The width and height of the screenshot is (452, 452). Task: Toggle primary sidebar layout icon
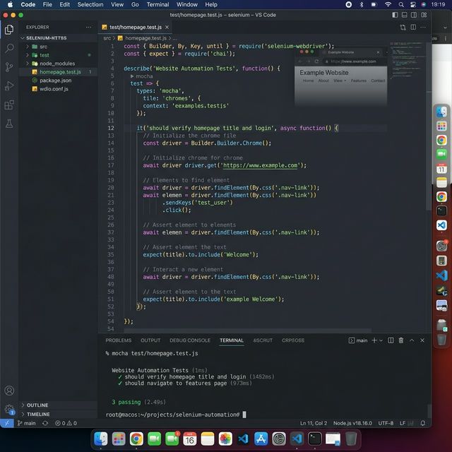pos(395,15)
